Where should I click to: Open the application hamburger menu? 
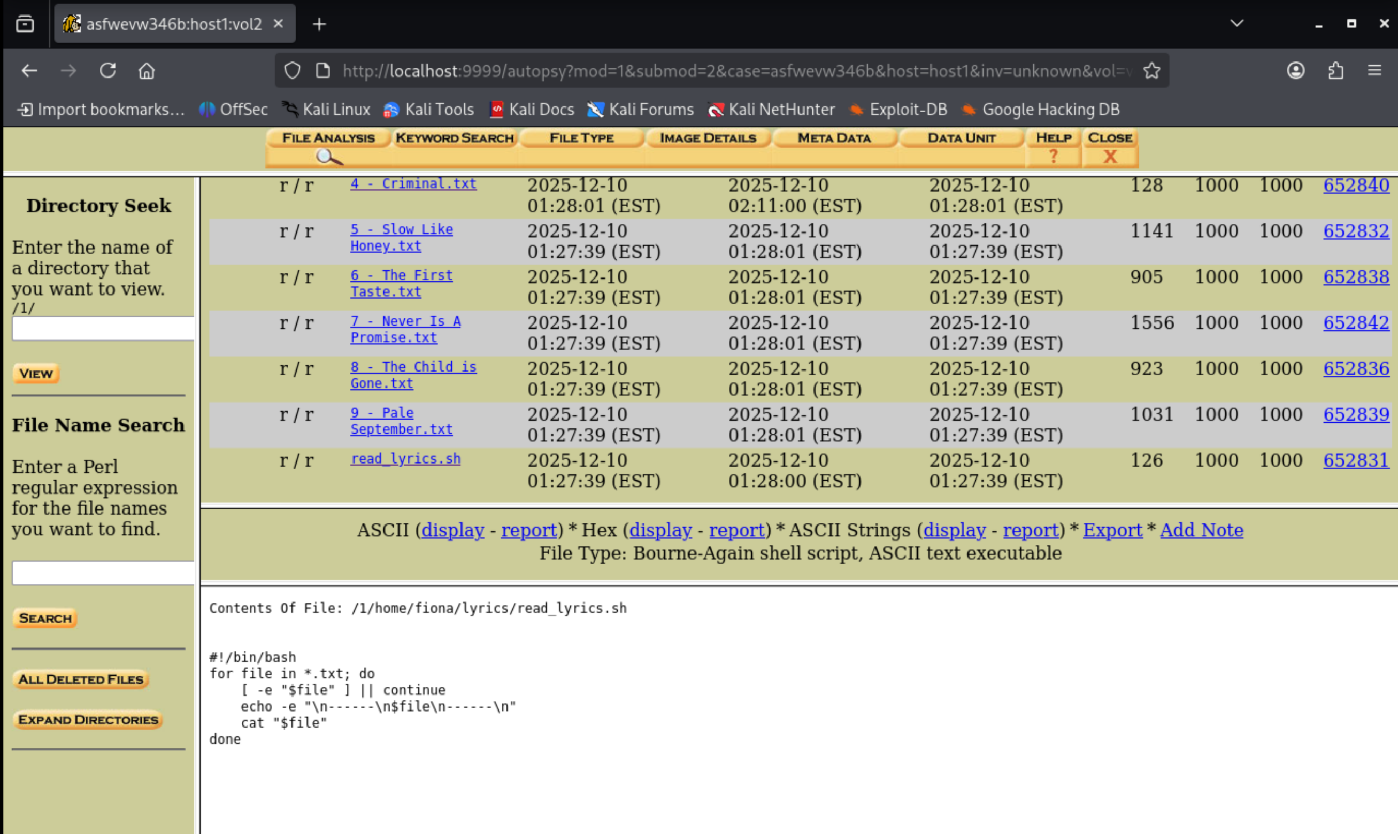[1374, 71]
